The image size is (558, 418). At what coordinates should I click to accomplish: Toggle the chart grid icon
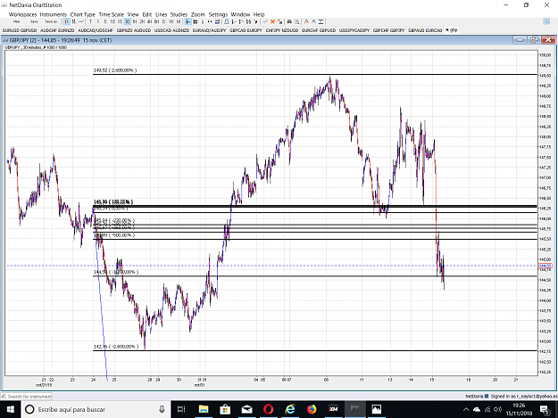195,21
